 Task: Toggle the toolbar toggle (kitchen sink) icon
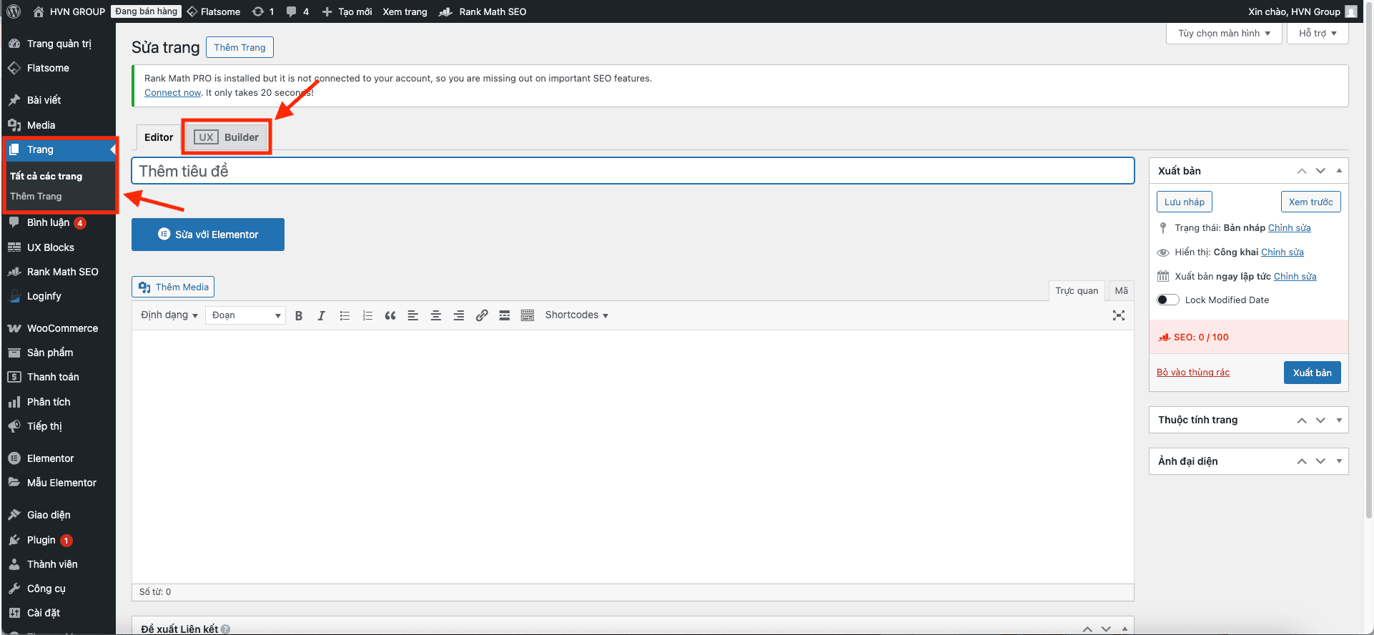(x=528, y=315)
